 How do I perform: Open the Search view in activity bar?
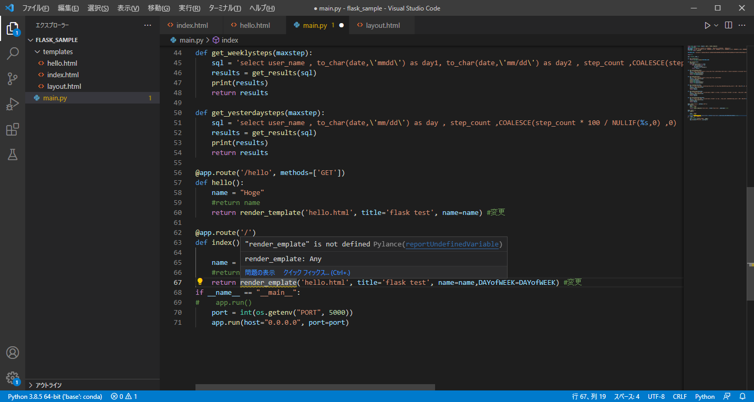[13, 53]
